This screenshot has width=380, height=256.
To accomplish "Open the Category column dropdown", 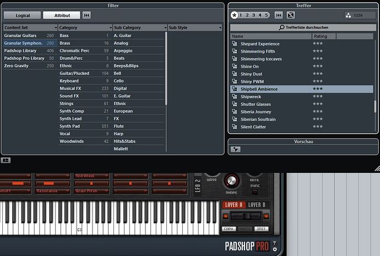I will coord(111,28).
